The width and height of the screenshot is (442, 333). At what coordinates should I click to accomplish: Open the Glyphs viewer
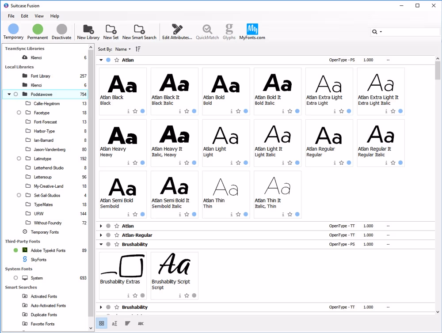[x=229, y=31]
